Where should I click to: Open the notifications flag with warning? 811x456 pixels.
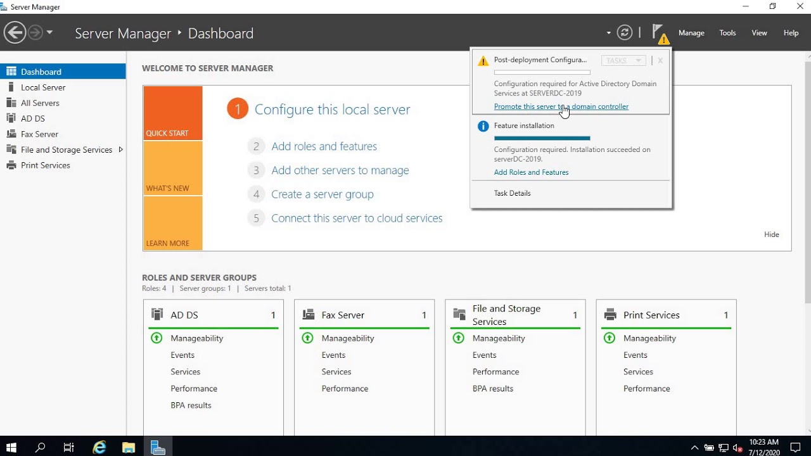click(660, 34)
